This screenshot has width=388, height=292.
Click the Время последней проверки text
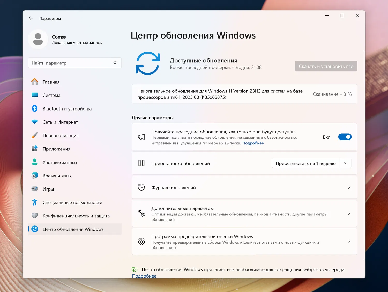[216, 68]
